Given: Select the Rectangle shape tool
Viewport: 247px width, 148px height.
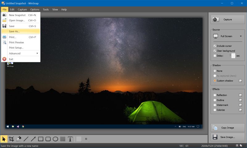Looking at the screenshot, I should point(41,139).
